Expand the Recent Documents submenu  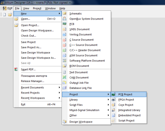[38, 88]
